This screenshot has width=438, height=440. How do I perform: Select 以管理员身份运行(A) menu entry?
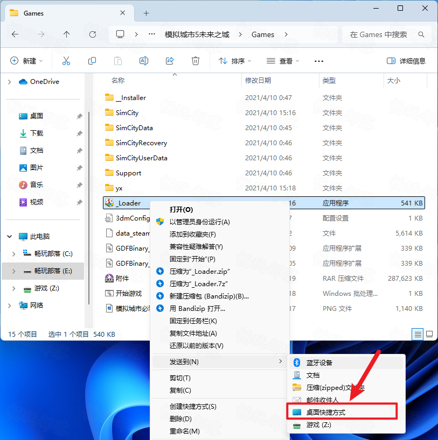point(220,222)
